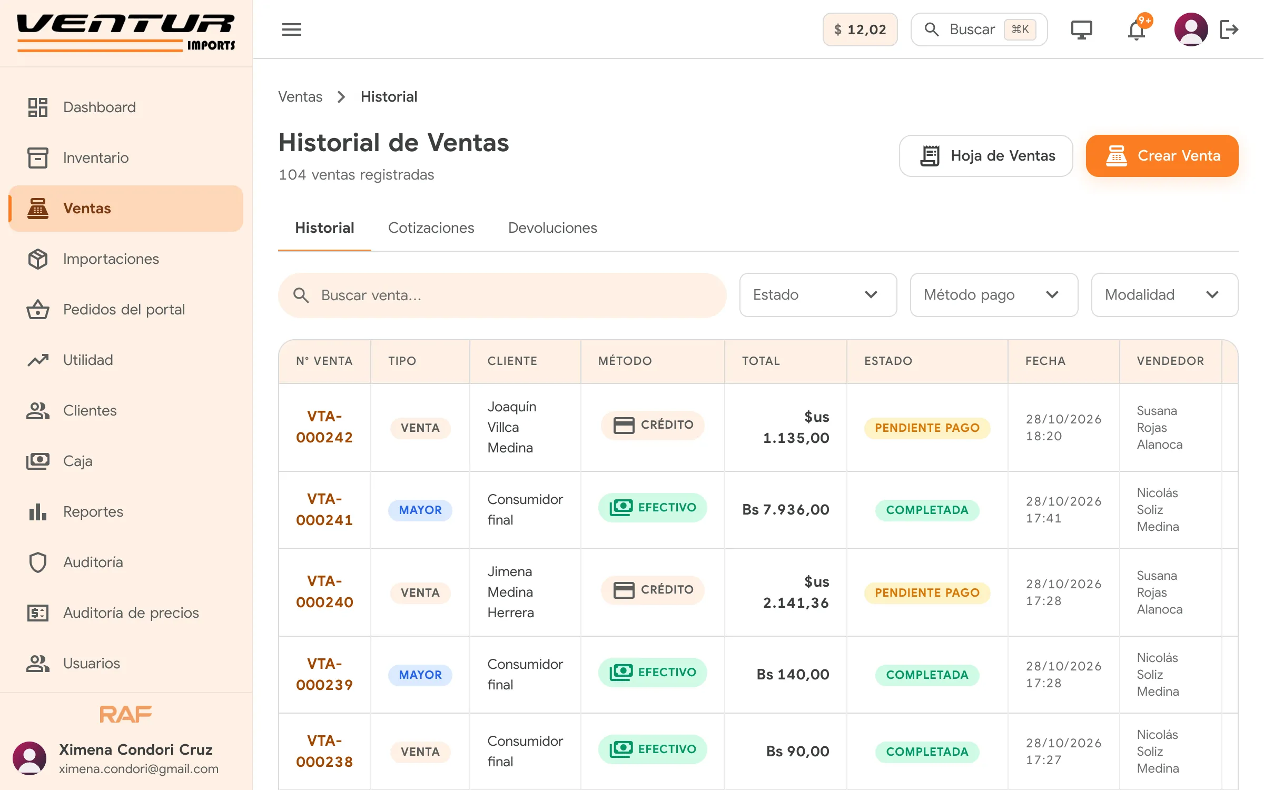Open the Hoja de Ventas button
1264x790 pixels.
[986, 156]
